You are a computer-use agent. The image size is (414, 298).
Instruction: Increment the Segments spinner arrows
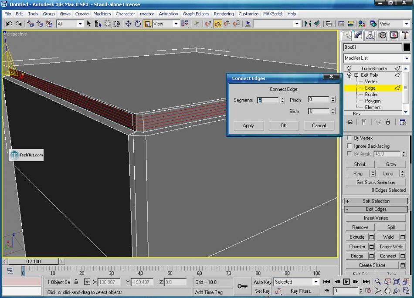[282, 98]
